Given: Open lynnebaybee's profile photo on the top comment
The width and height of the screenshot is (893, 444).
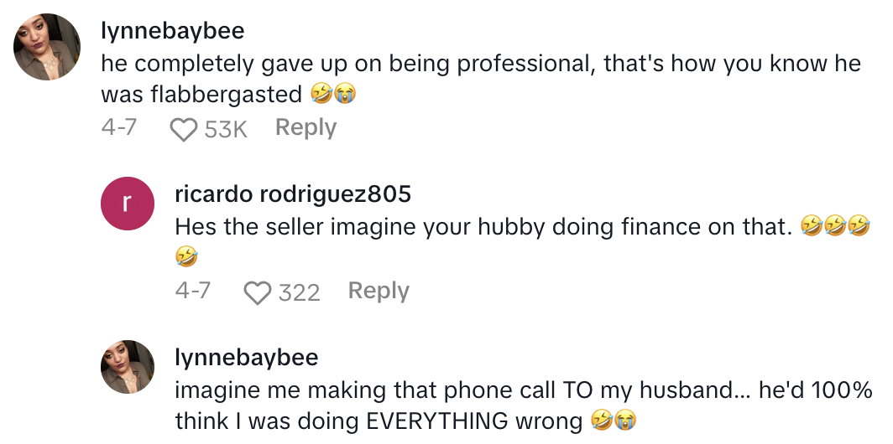Looking at the screenshot, I should pyautogui.click(x=47, y=47).
